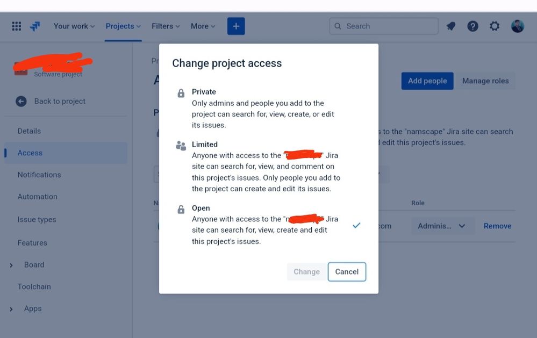This screenshot has width=537, height=338.
Task: Go to Details in sidebar
Action: (x=29, y=131)
